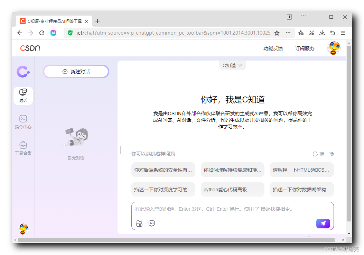The image size is (364, 255).
Task: Click the avatar at bottom of sidebar
Action: click(x=23, y=229)
